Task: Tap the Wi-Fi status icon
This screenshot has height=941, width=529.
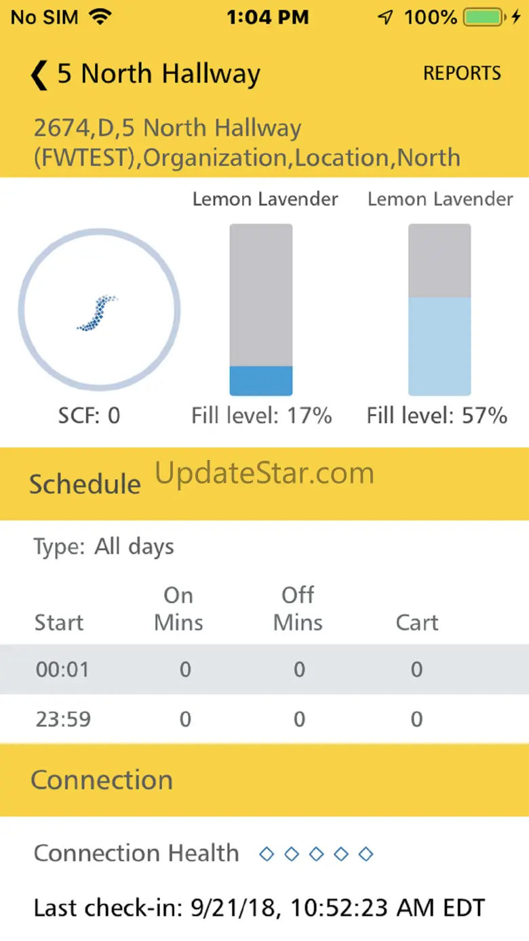Action: click(100, 17)
